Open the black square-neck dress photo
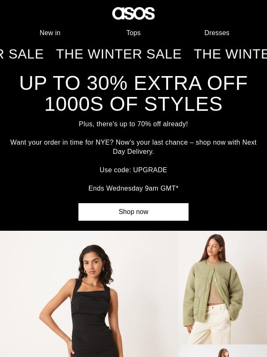Screen dimensions: 267x357 click(x=89, y=294)
